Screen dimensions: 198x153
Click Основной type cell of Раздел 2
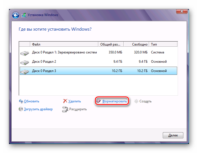(159, 62)
